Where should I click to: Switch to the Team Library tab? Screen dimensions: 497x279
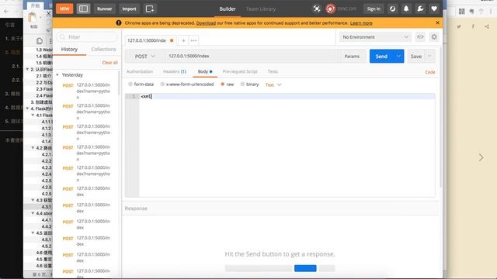pyautogui.click(x=261, y=9)
